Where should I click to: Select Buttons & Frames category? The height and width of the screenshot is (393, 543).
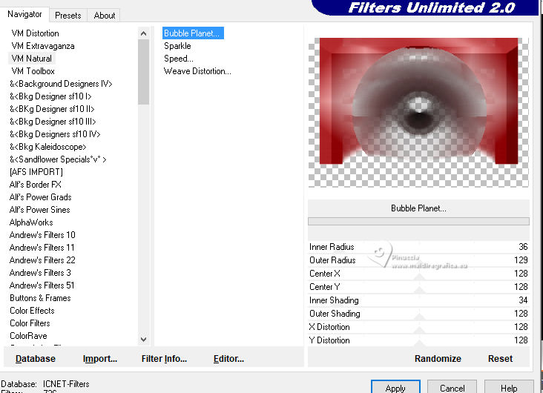40,298
